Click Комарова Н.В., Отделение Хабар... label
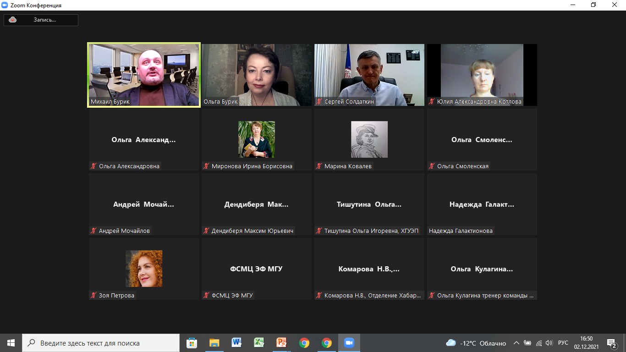The height and width of the screenshot is (352, 626). pyautogui.click(x=373, y=296)
